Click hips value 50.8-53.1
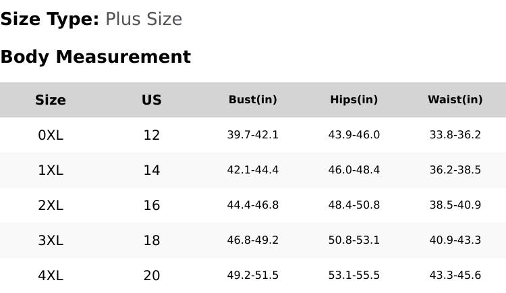This screenshot has height=293, width=506. 354,240
